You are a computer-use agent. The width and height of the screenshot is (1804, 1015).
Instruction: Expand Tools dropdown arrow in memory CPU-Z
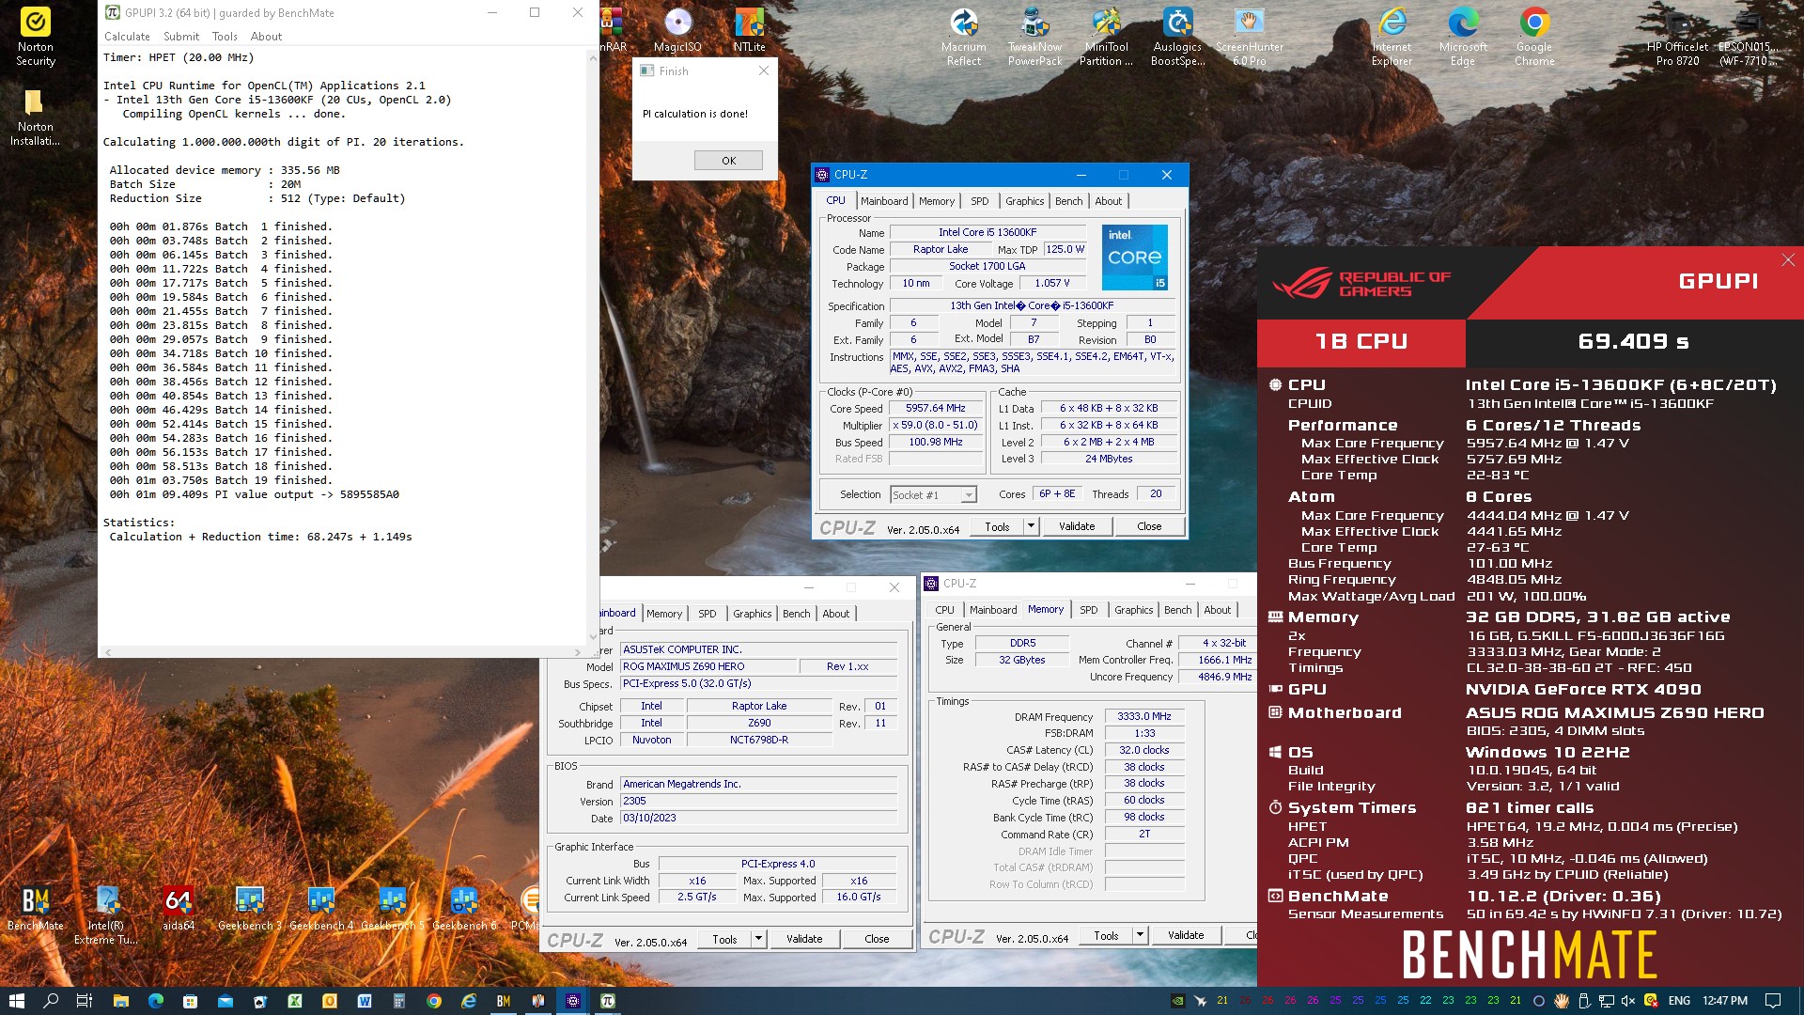(x=1140, y=935)
